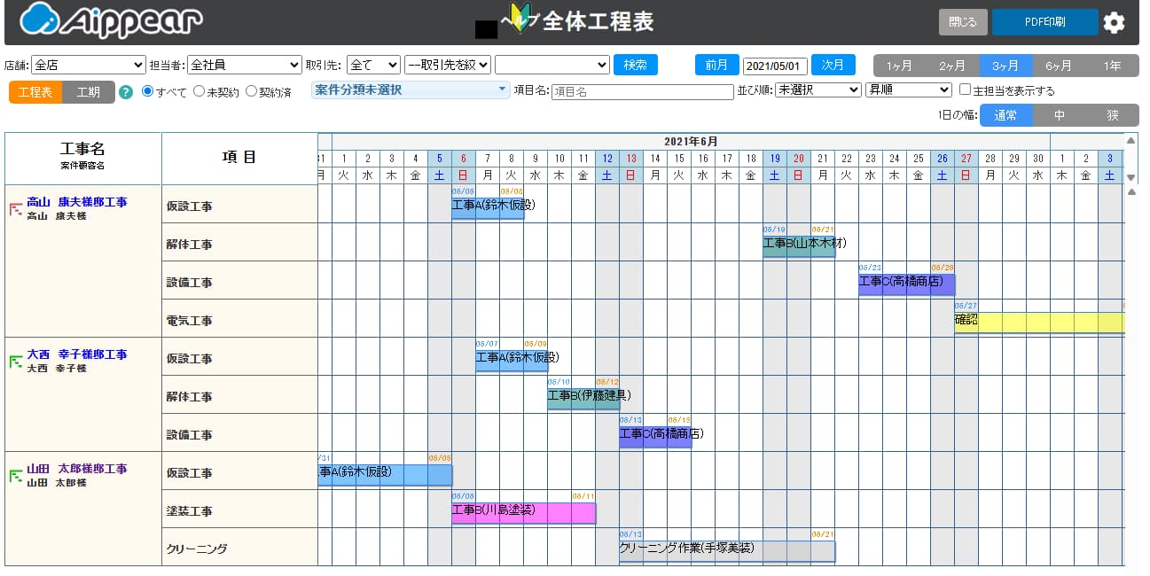The image size is (1150, 576).
Task: Select the 1ヶ月 period tab
Action: (899, 66)
